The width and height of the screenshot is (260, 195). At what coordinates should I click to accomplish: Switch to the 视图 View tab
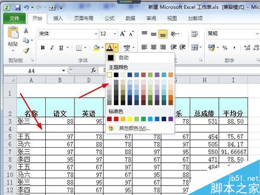pos(172,18)
